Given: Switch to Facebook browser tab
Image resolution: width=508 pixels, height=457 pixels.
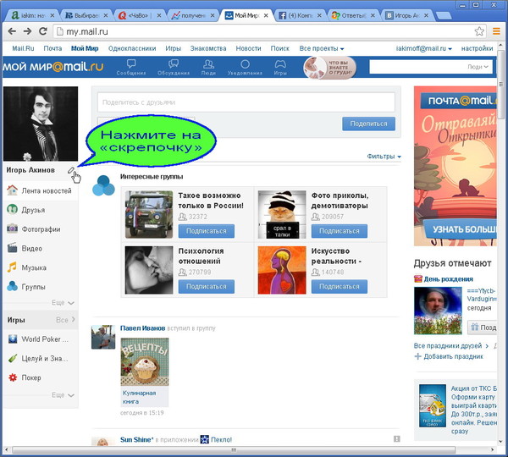Looking at the screenshot, I should (x=300, y=15).
